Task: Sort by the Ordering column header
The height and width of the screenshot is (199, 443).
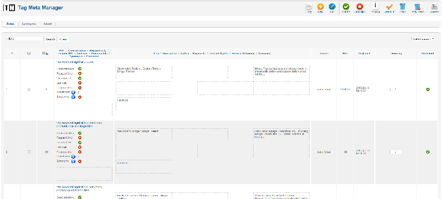Action: point(396,53)
